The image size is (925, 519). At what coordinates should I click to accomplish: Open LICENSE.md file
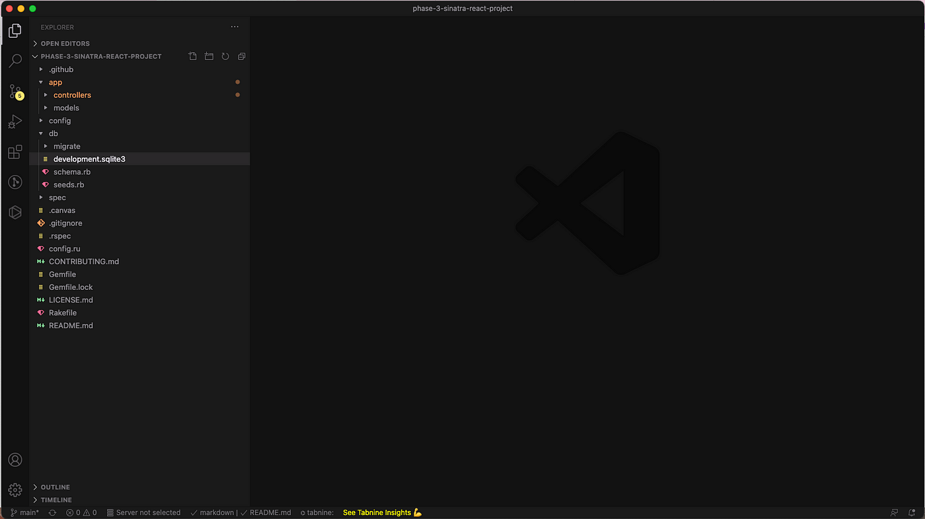[141, 300]
